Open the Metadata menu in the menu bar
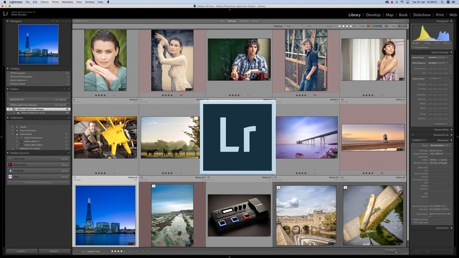The width and height of the screenshot is (459, 258). click(x=67, y=2)
